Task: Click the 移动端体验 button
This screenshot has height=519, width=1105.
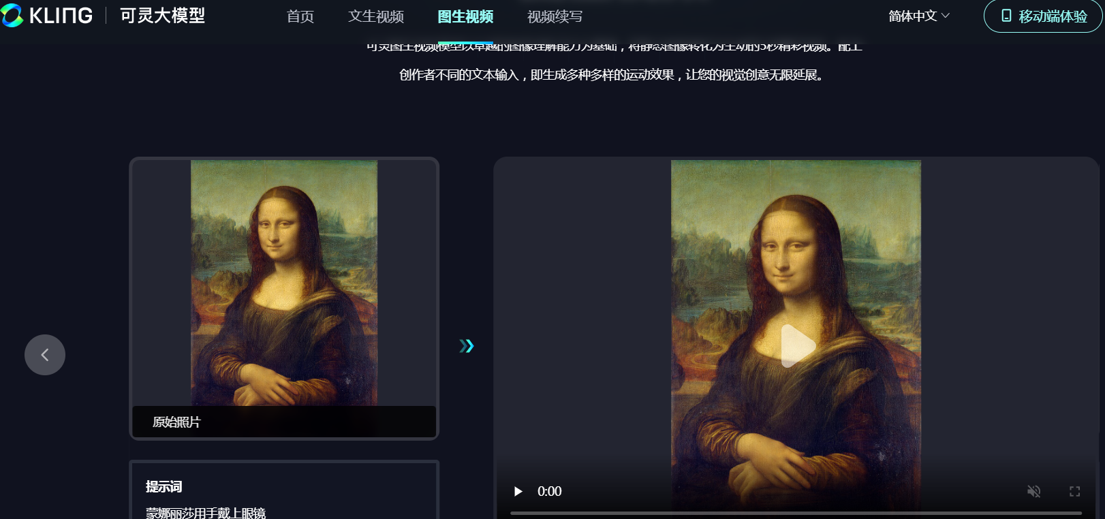Action: pos(1043,16)
